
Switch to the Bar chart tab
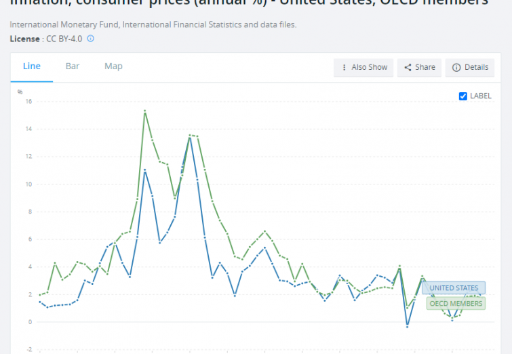click(x=73, y=66)
